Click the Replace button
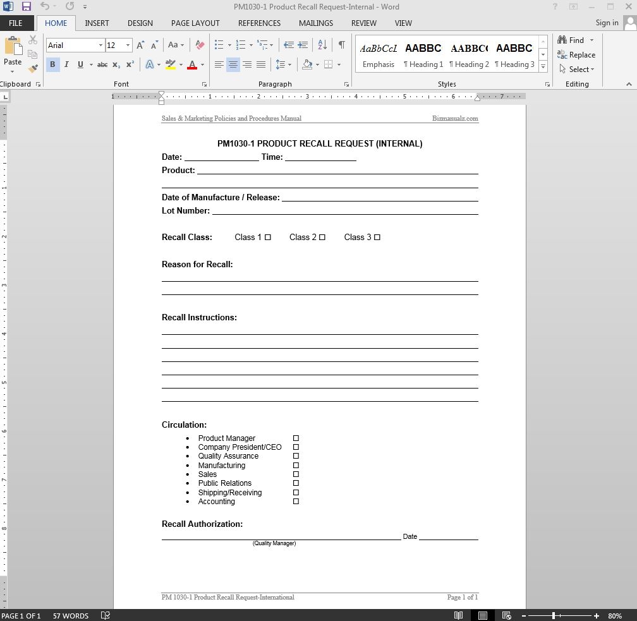This screenshot has height=621, width=637. click(576, 55)
